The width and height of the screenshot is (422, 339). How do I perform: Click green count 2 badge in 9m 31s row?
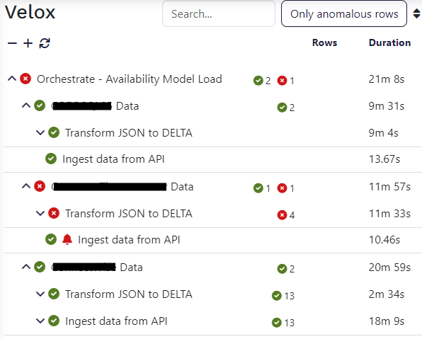point(286,108)
